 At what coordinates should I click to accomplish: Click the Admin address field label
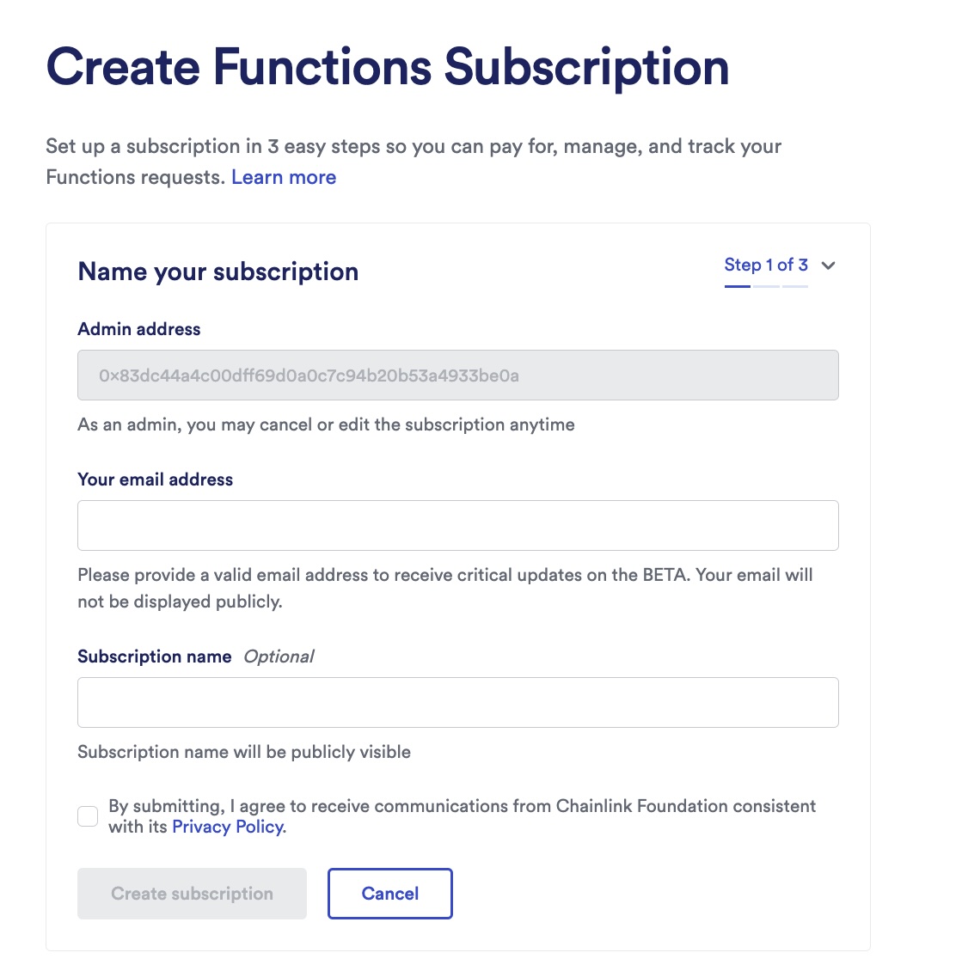(138, 329)
